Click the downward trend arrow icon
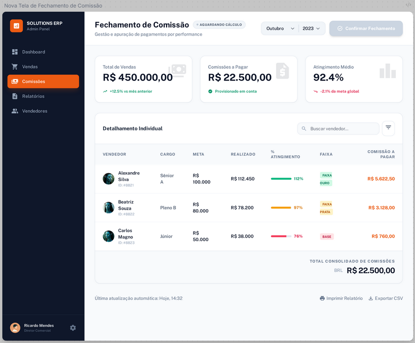 point(315,91)
